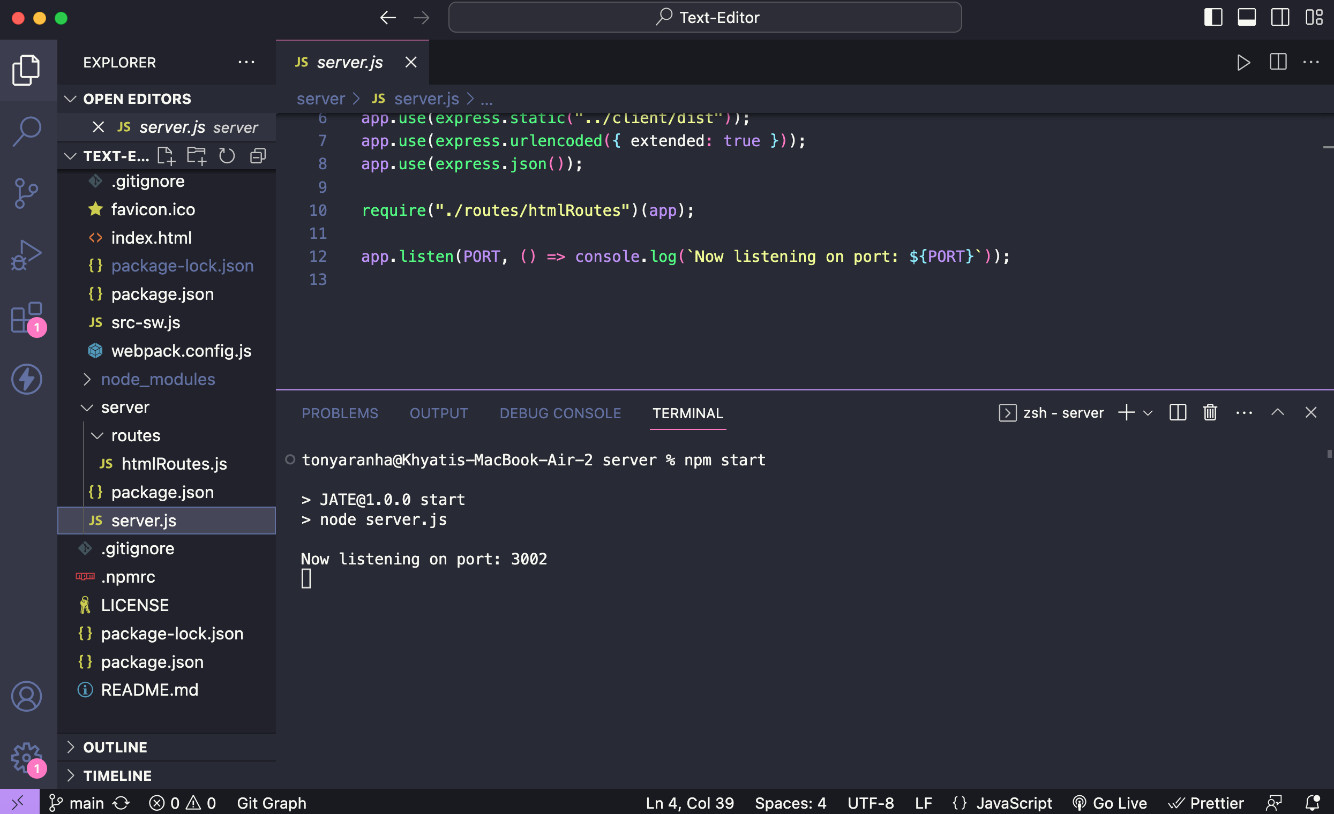
Task: Expand the OUTLINE section
Action: [x=115, y=748]
